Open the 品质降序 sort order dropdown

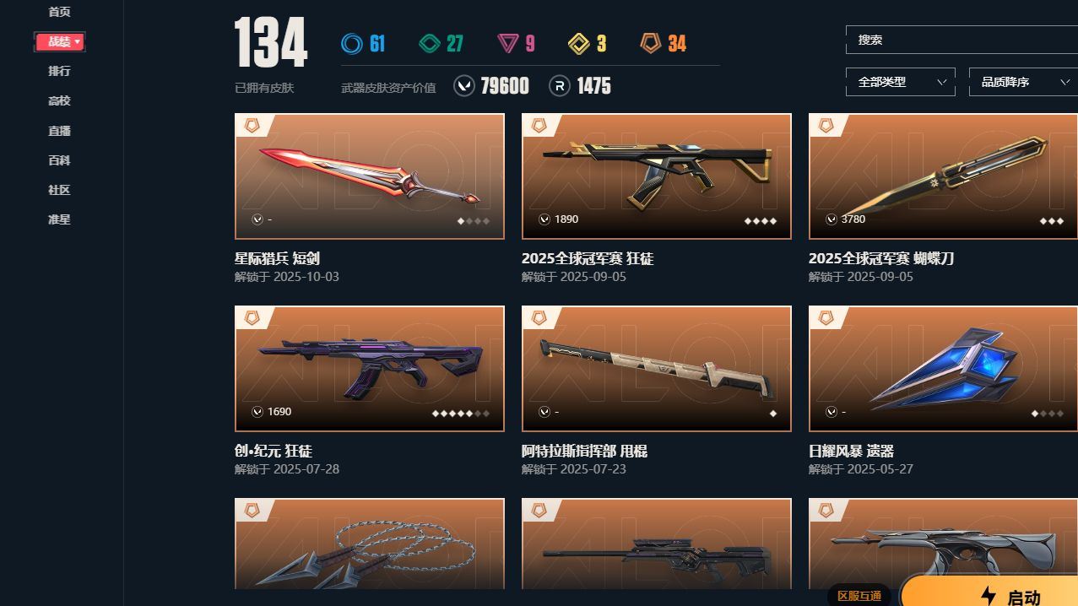(1023, 82)
